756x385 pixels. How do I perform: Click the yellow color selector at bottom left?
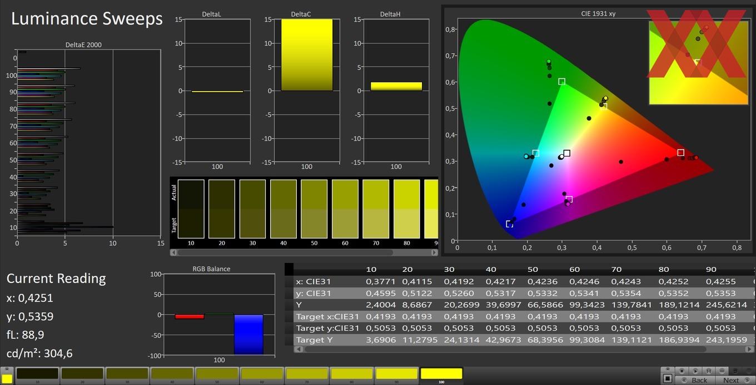click(7, 378)
